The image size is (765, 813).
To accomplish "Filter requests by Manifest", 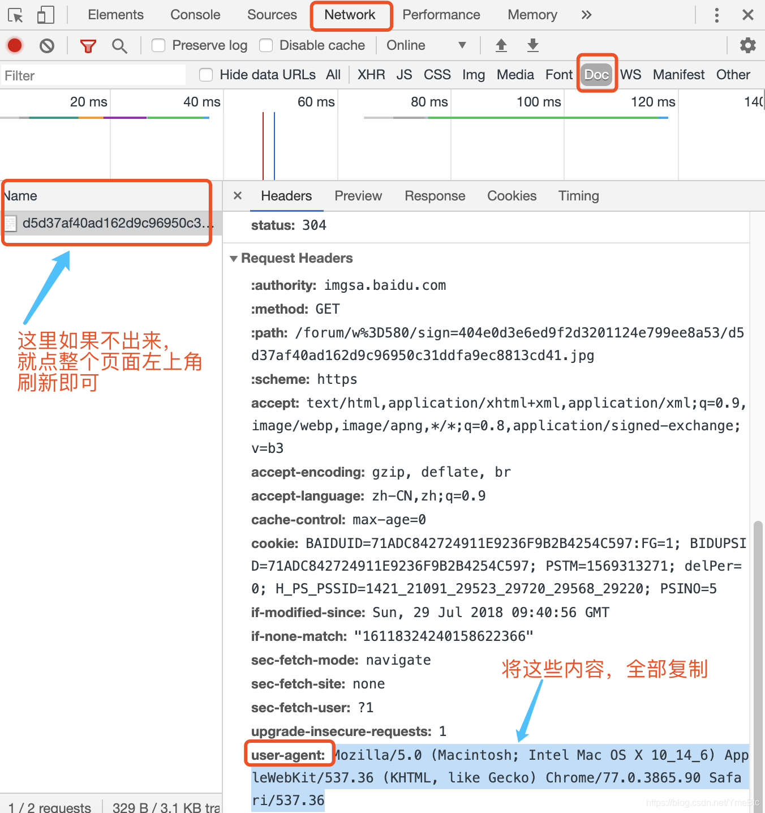I will tap(678, 75).
